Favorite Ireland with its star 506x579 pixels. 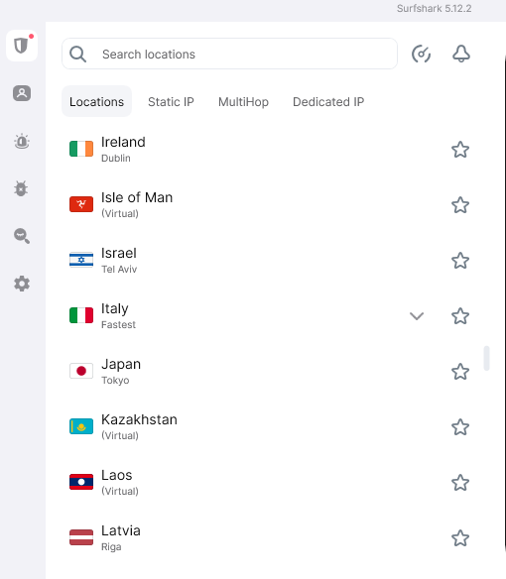tap(460, 150)
